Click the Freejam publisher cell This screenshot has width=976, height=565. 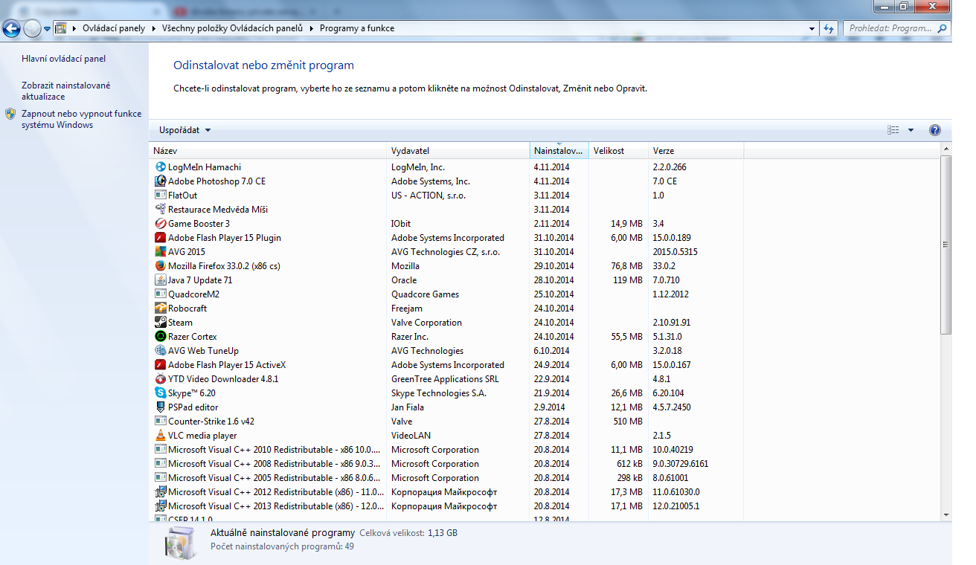[x=407, y=309]
